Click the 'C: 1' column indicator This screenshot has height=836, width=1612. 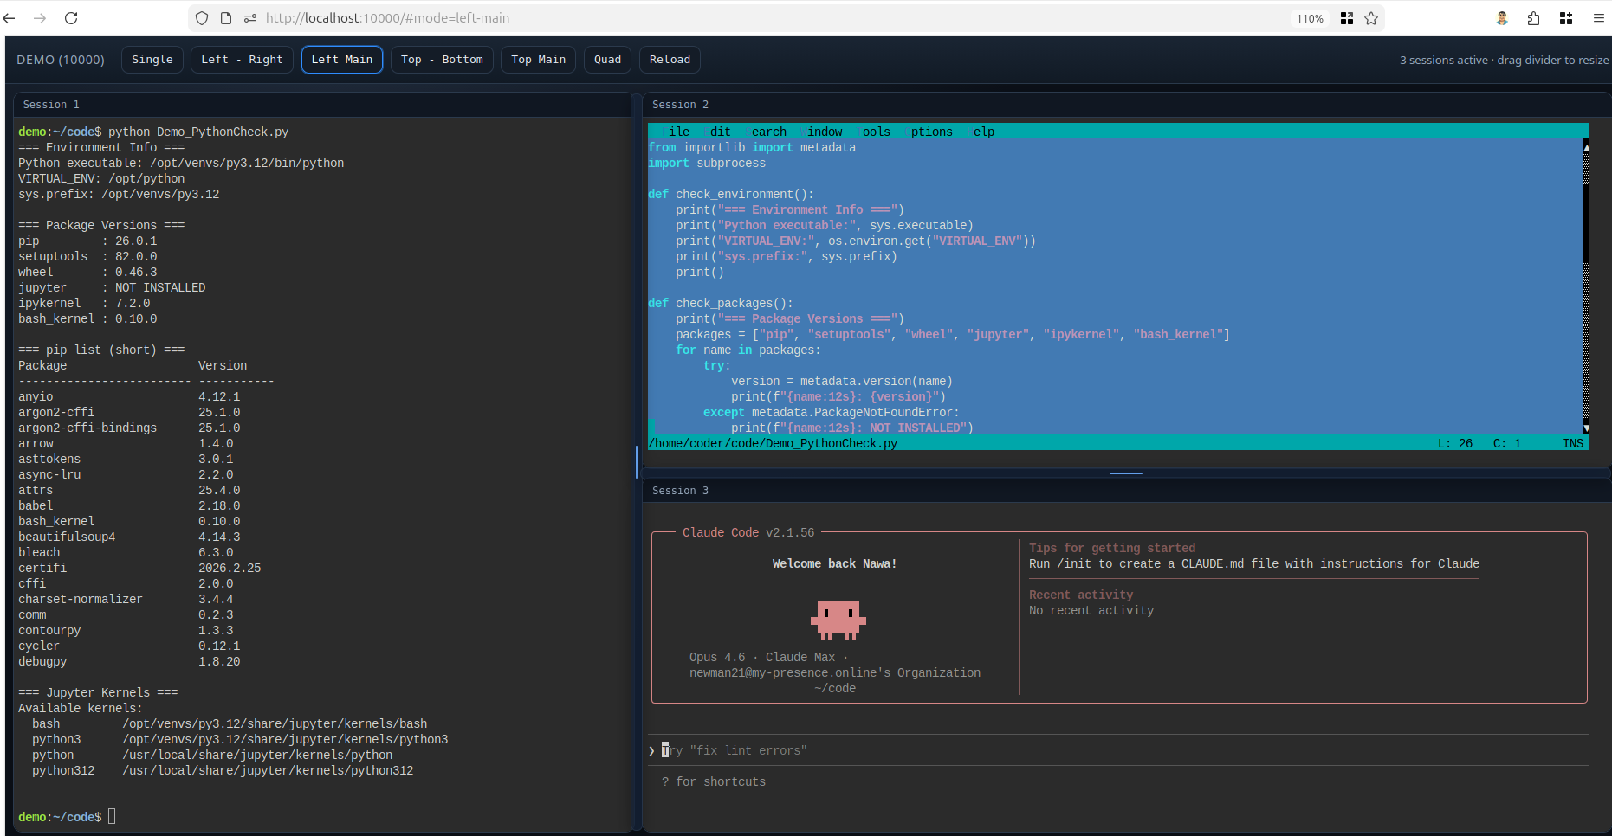[1507, 443]
